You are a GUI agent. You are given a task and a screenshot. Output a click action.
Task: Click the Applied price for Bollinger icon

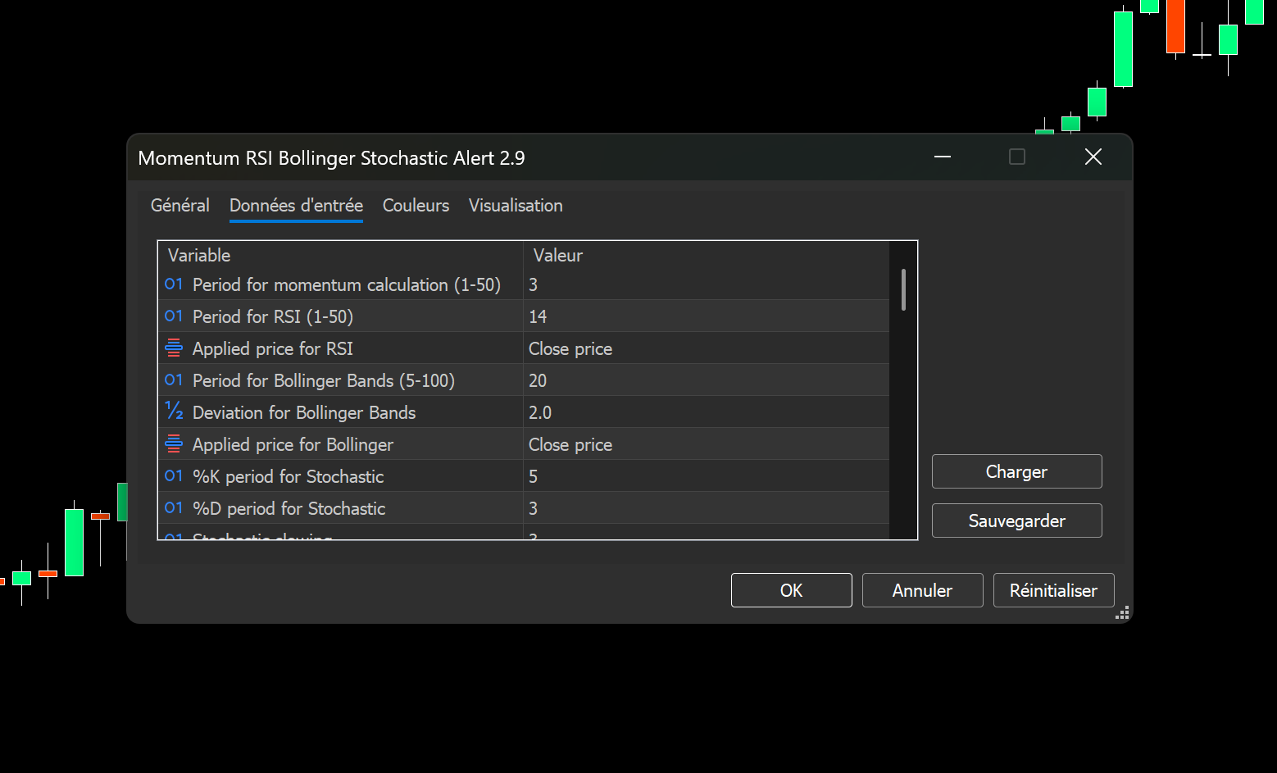[173, 444]
